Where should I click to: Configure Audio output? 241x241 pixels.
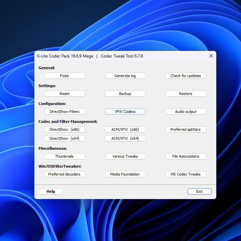pyautogui.click(x=186, y=112)
